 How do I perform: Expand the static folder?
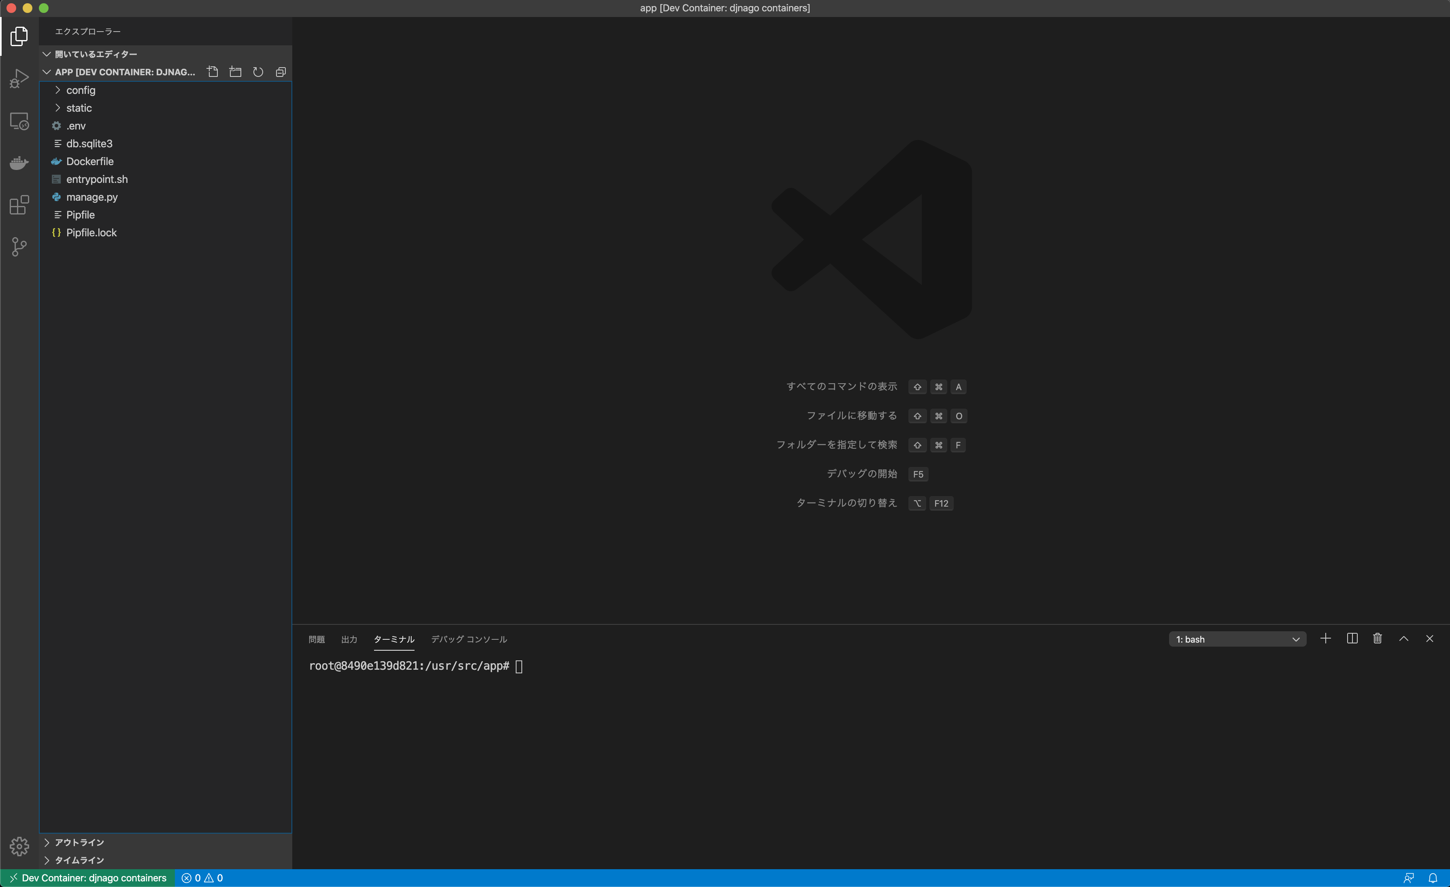(x=165, y=108)
